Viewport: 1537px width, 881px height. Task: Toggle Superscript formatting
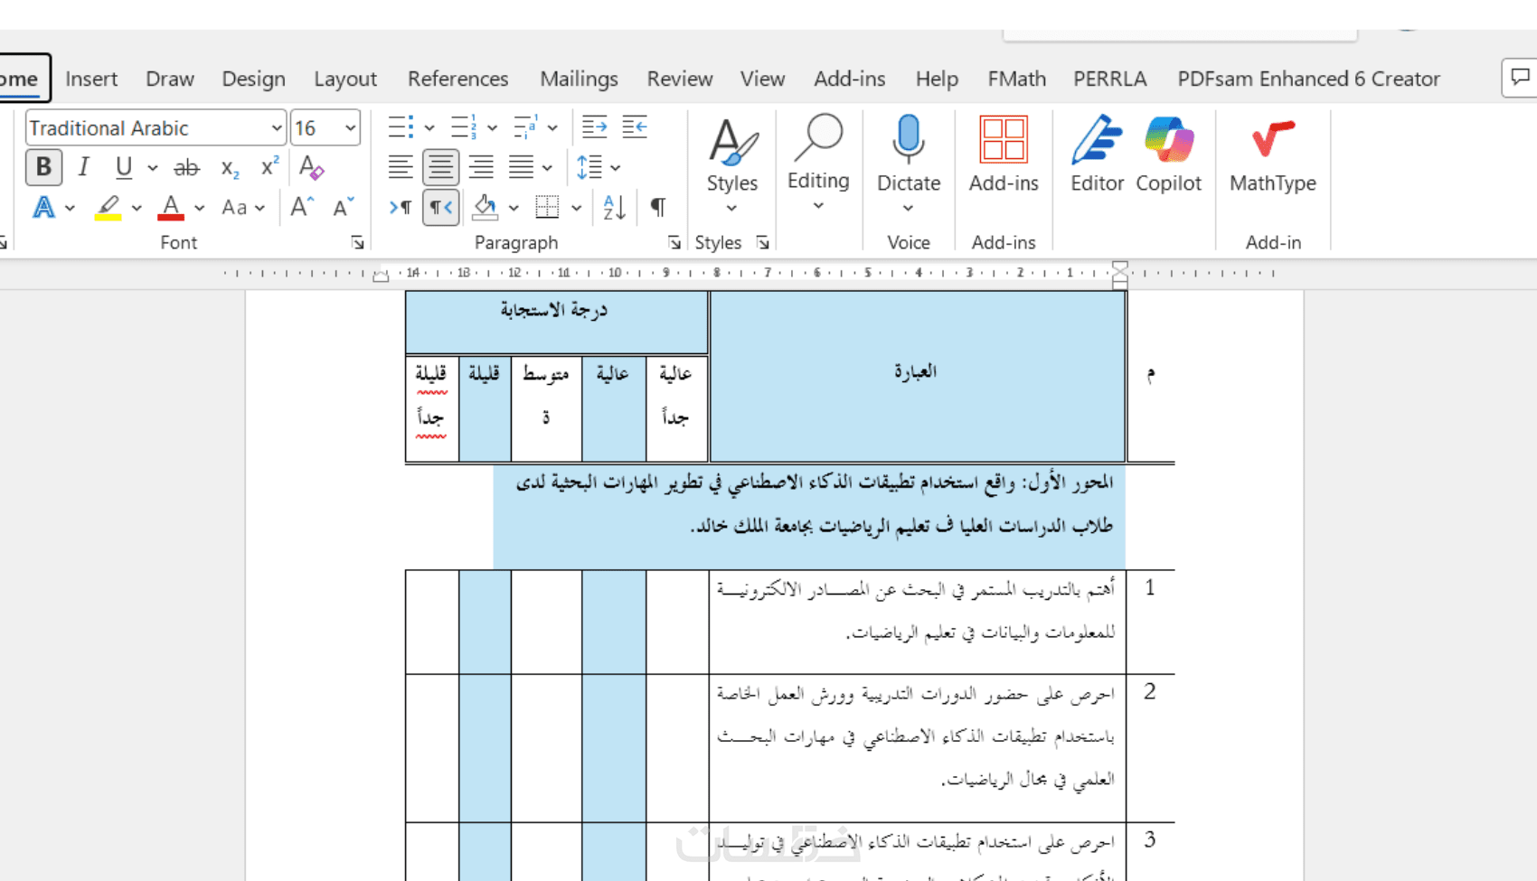(x=269, y=167)
